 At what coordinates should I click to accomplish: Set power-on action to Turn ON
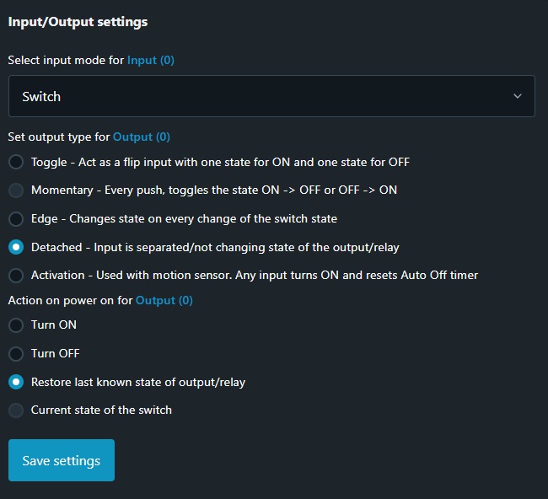[16, 325]
